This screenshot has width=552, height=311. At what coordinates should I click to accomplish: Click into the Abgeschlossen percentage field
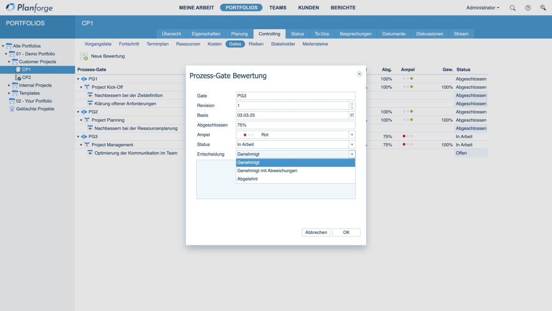(295, 125)
